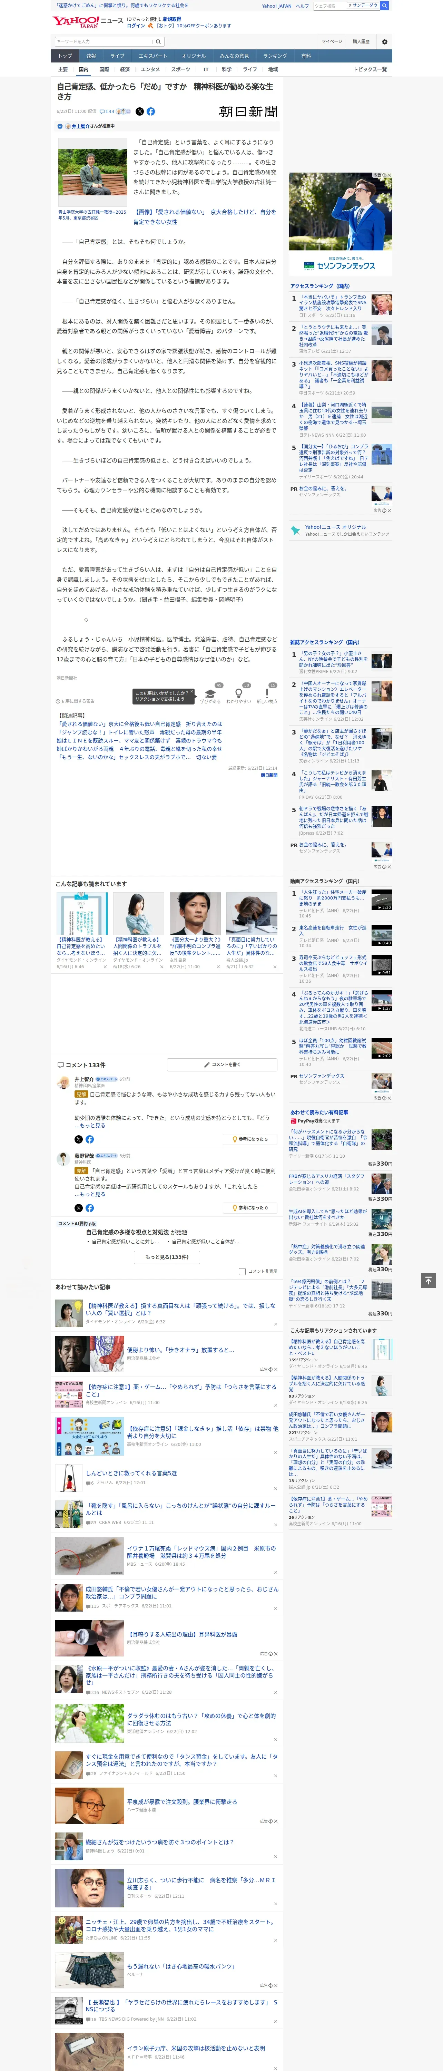Viewport: 443px width, 2071px height.
Task: Select the エンタメ category
Action: (150, 70)
